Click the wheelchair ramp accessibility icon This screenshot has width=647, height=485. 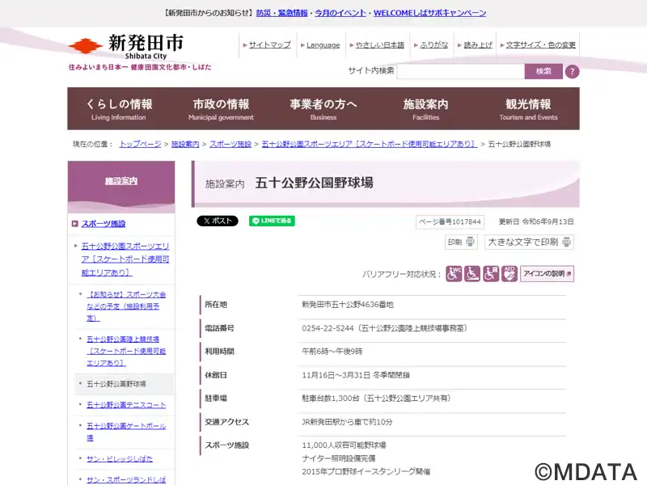(472, 274)
